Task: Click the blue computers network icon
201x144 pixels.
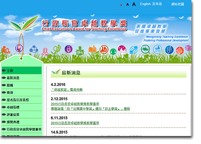Action: coord(134,50)
